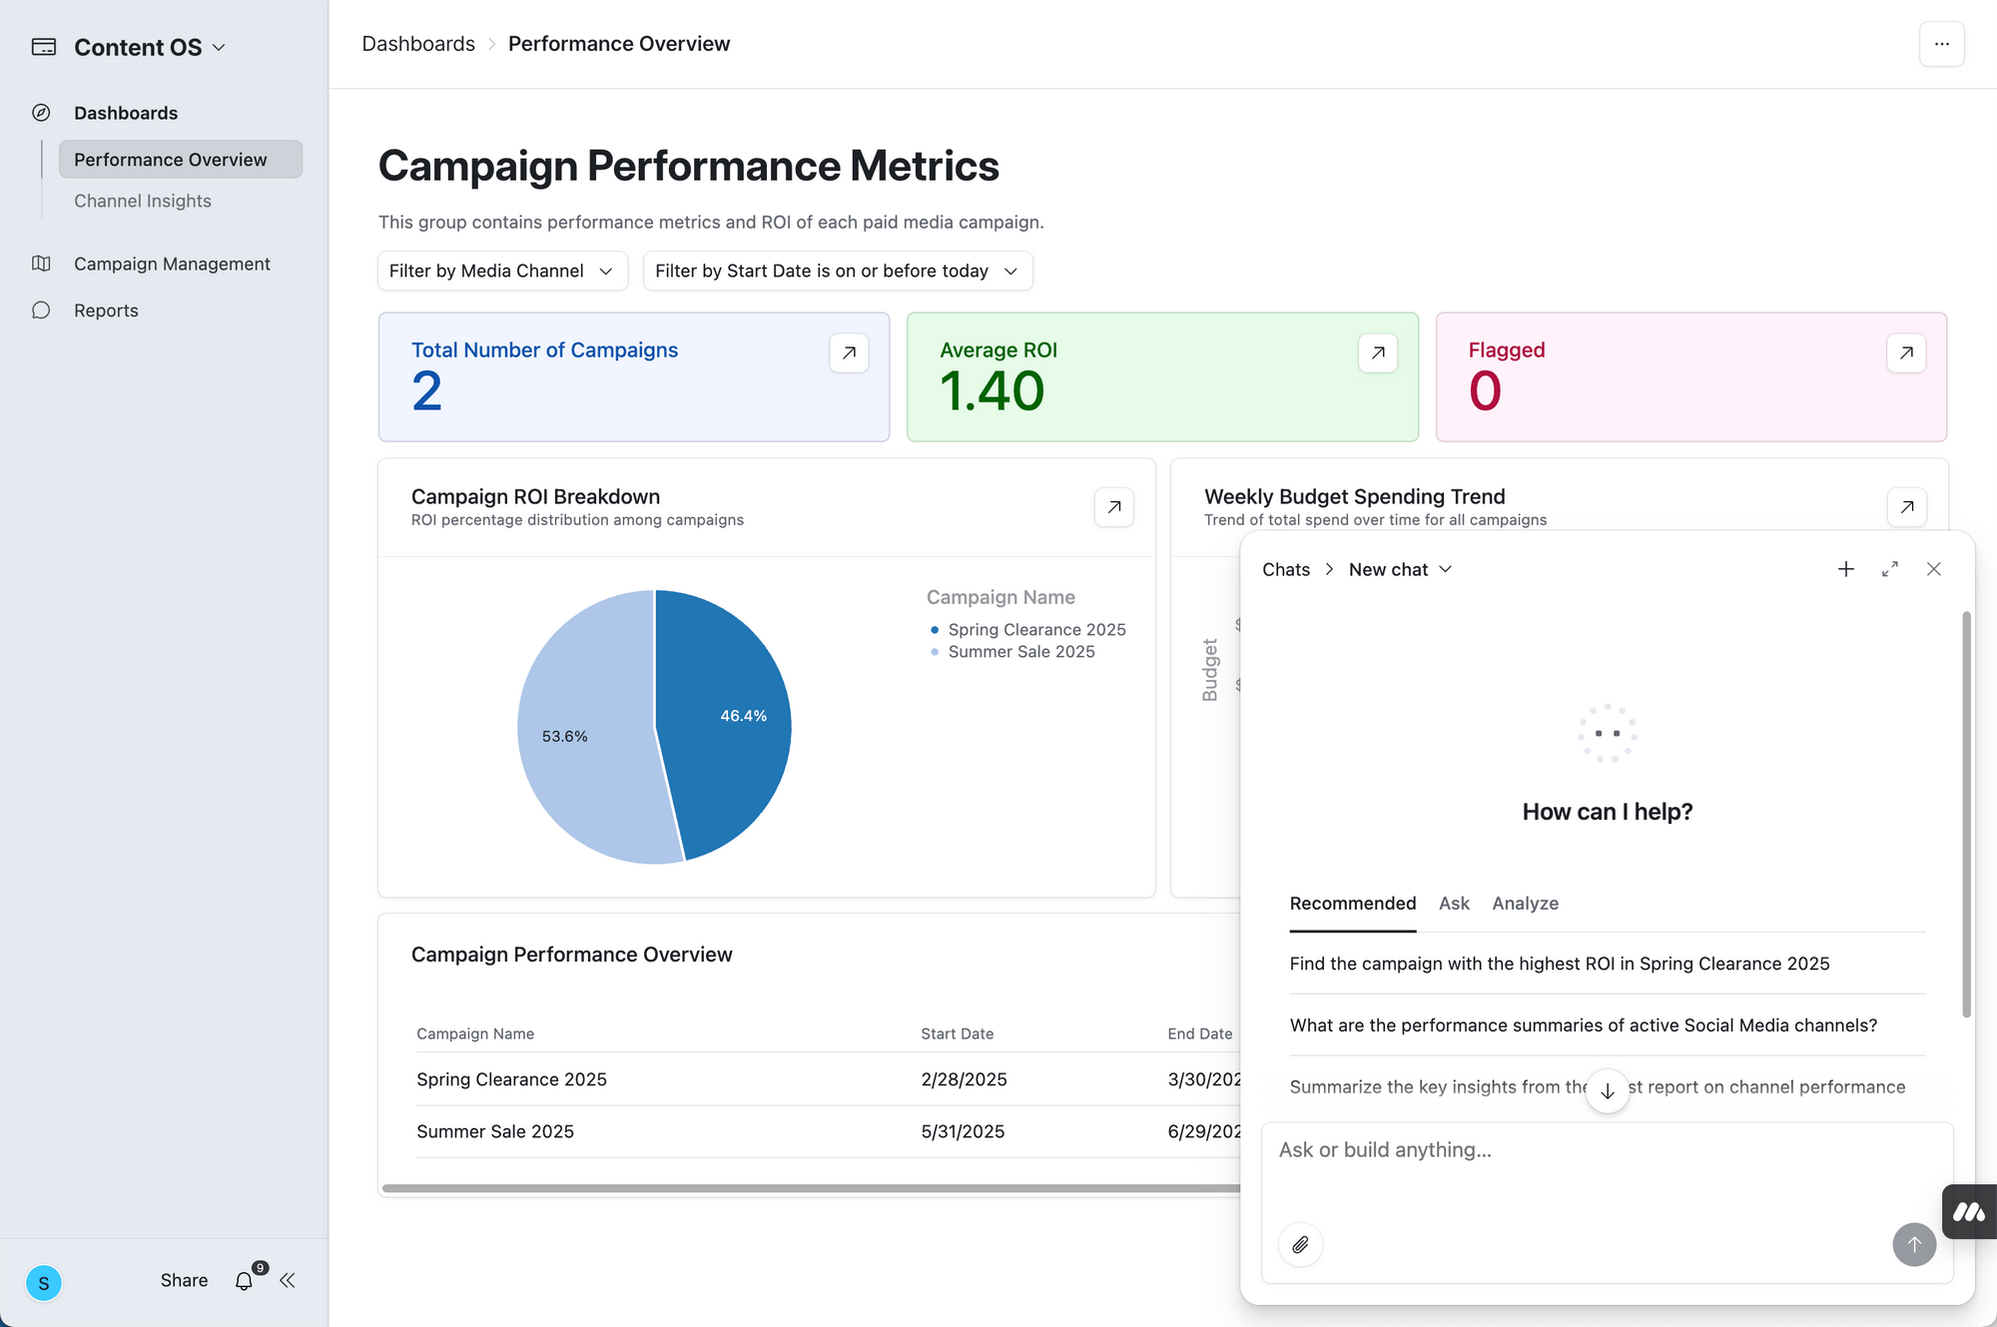This screenshot has height=1327, width=1997.
Task: Open Filter by Media Channel dropdown
Action: [x=501, y=271]
